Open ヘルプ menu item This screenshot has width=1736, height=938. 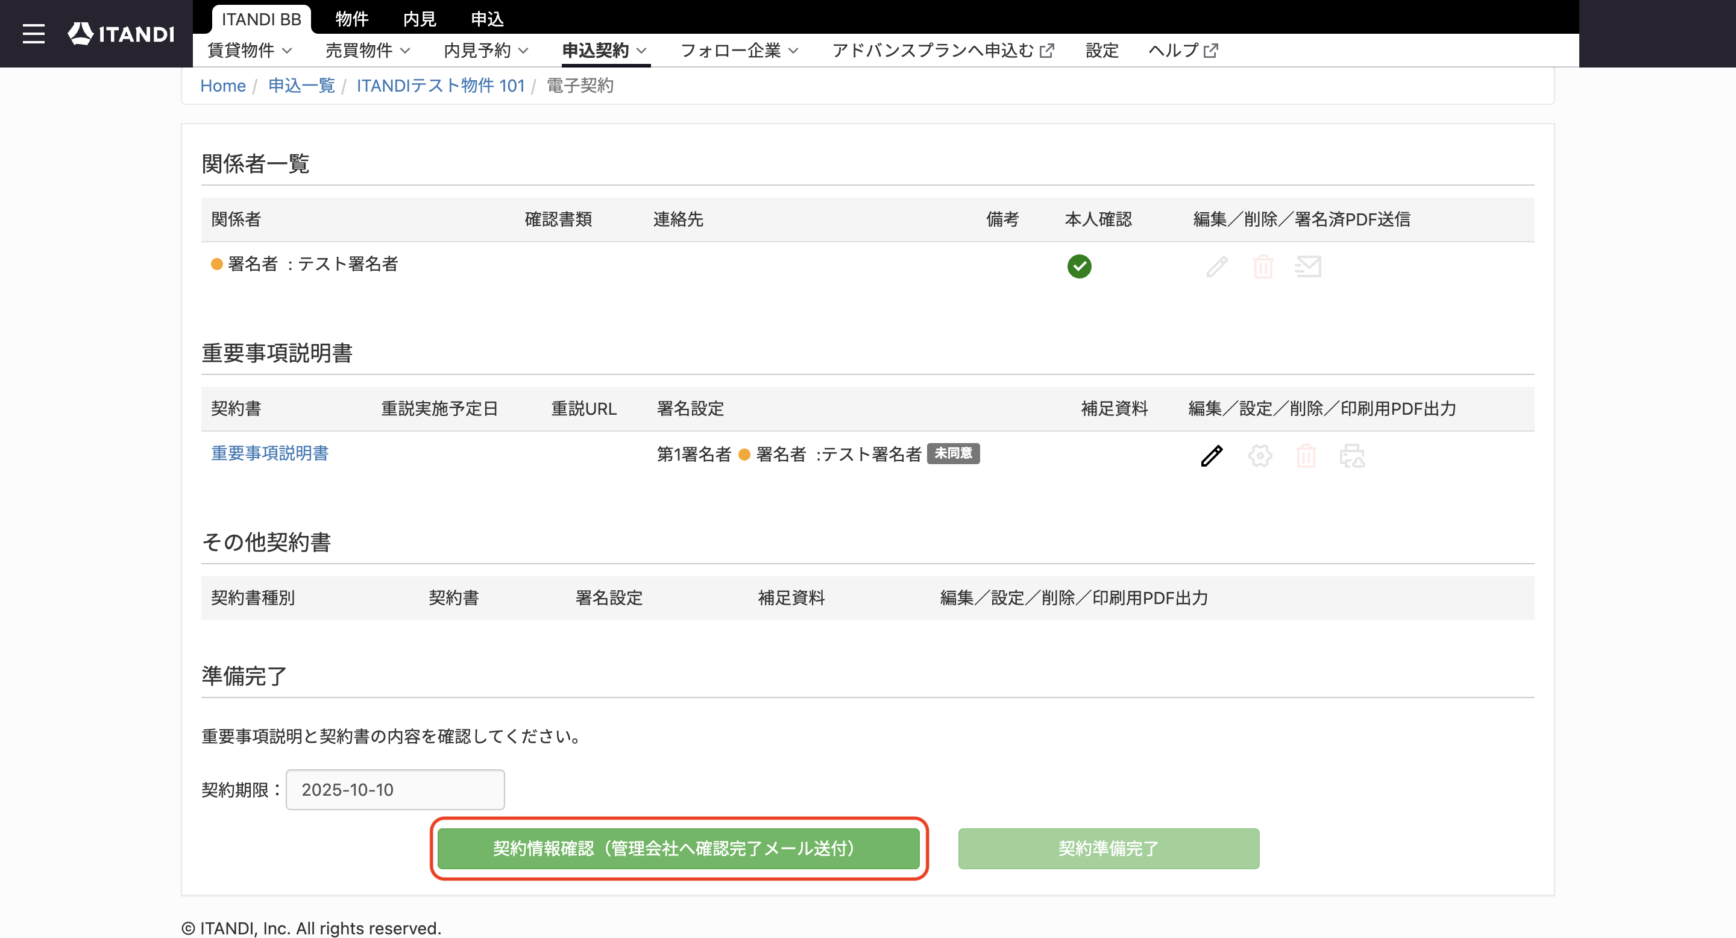[x=1183, y=51]
